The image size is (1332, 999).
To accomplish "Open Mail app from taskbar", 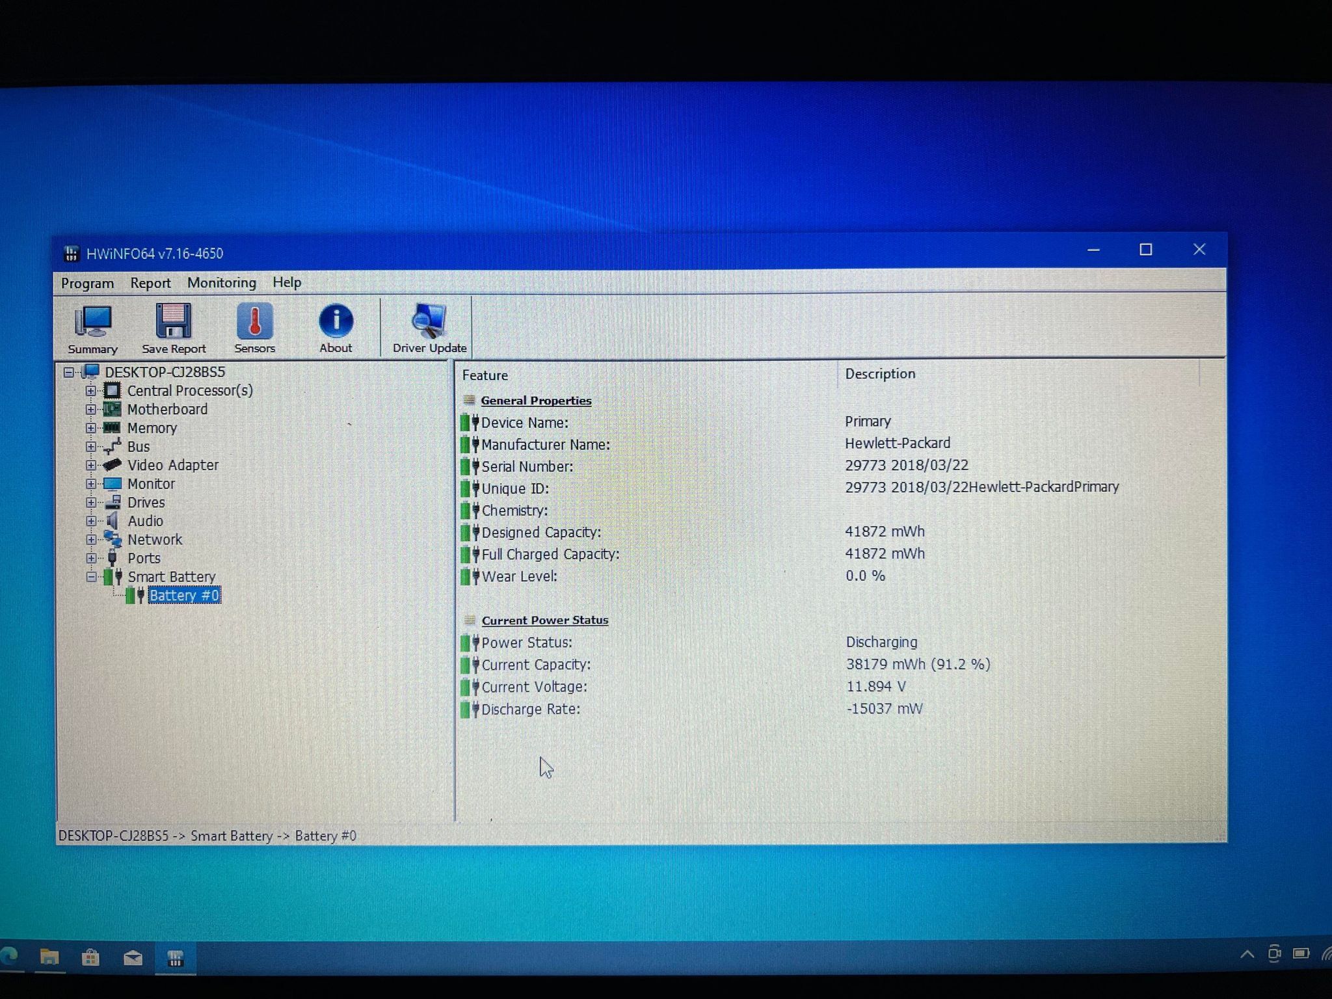I will (133, 958).
